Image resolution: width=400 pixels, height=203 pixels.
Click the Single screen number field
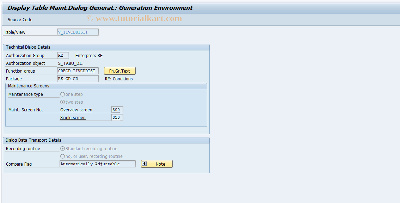[x=117, y=117]
